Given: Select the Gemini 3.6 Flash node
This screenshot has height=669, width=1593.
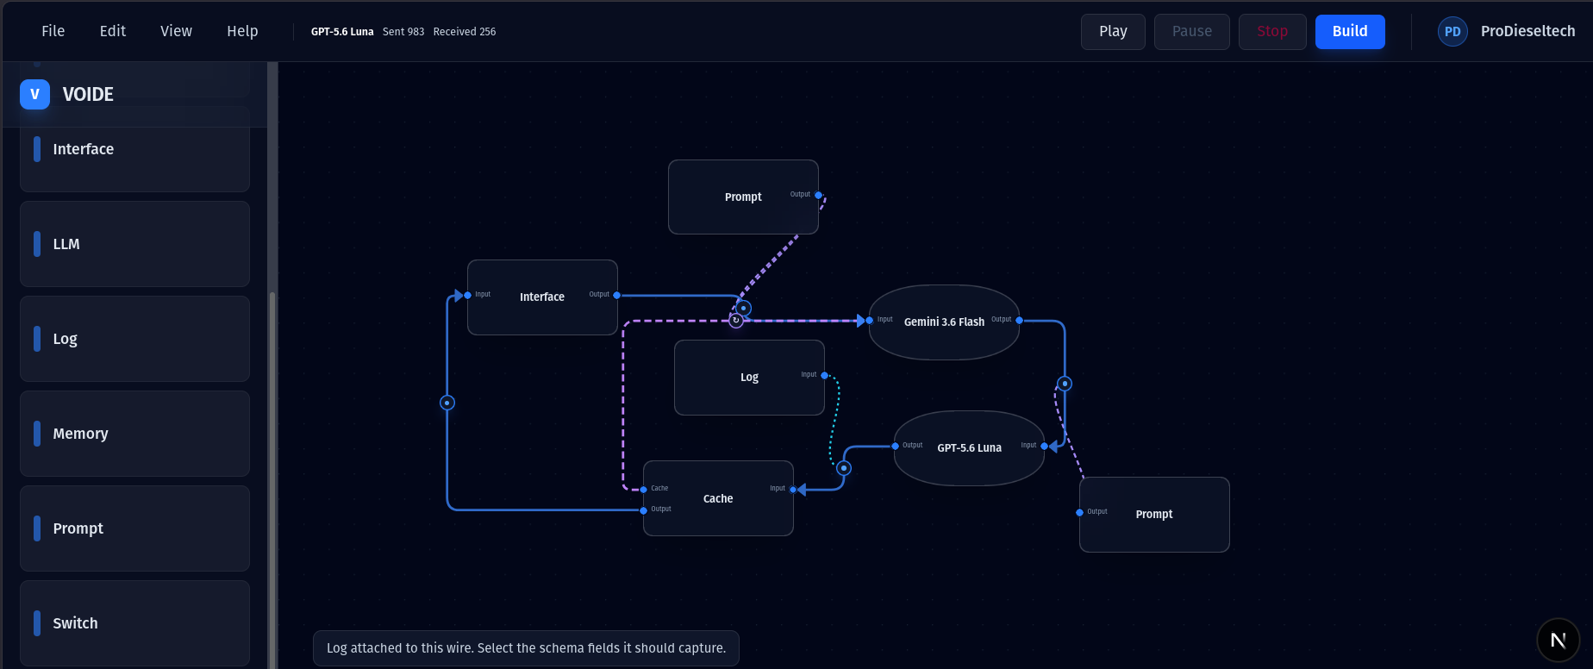Looking at the screenshot, I should pyautogui.click(x=944, y=322).
